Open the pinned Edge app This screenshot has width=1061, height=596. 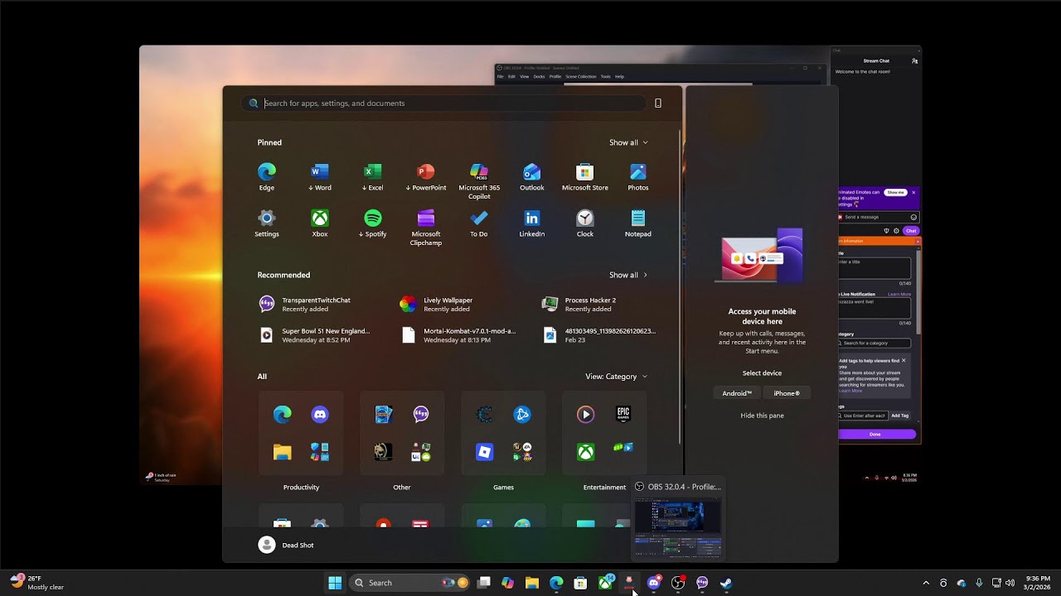pyautogui.click(x=266, y=176)
